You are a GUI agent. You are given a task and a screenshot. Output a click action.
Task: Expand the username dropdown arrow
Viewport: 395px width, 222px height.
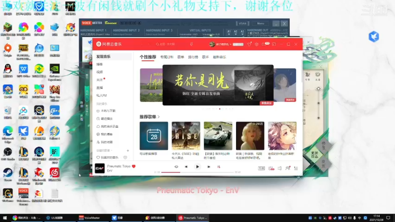pyautogui.click(x=230, y=44)
